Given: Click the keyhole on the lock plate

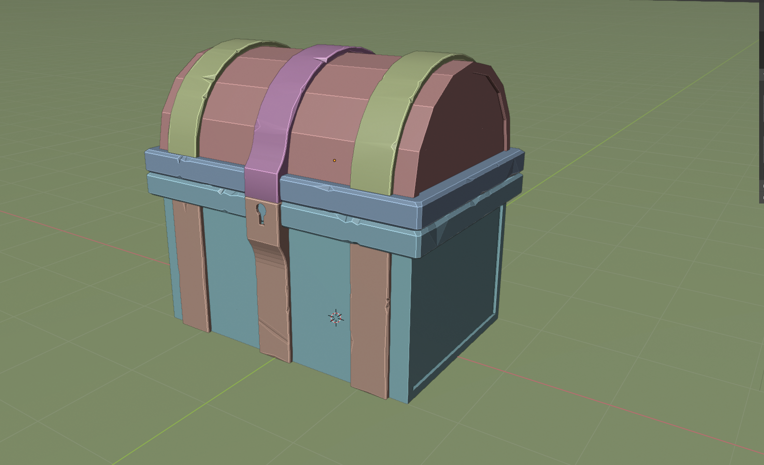Looking at the screenshot, I should coord(261,214).
